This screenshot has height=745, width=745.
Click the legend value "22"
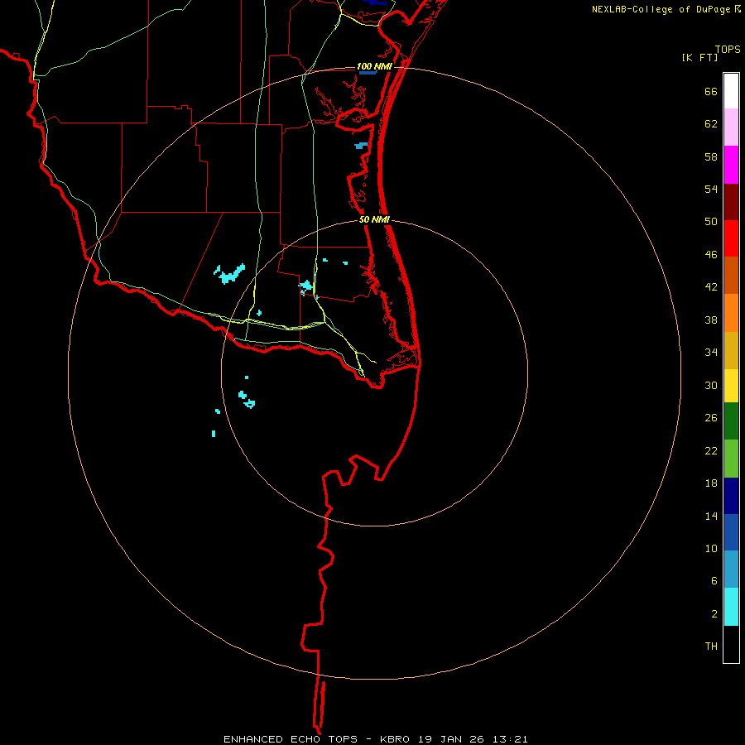[x=711, y=450]
